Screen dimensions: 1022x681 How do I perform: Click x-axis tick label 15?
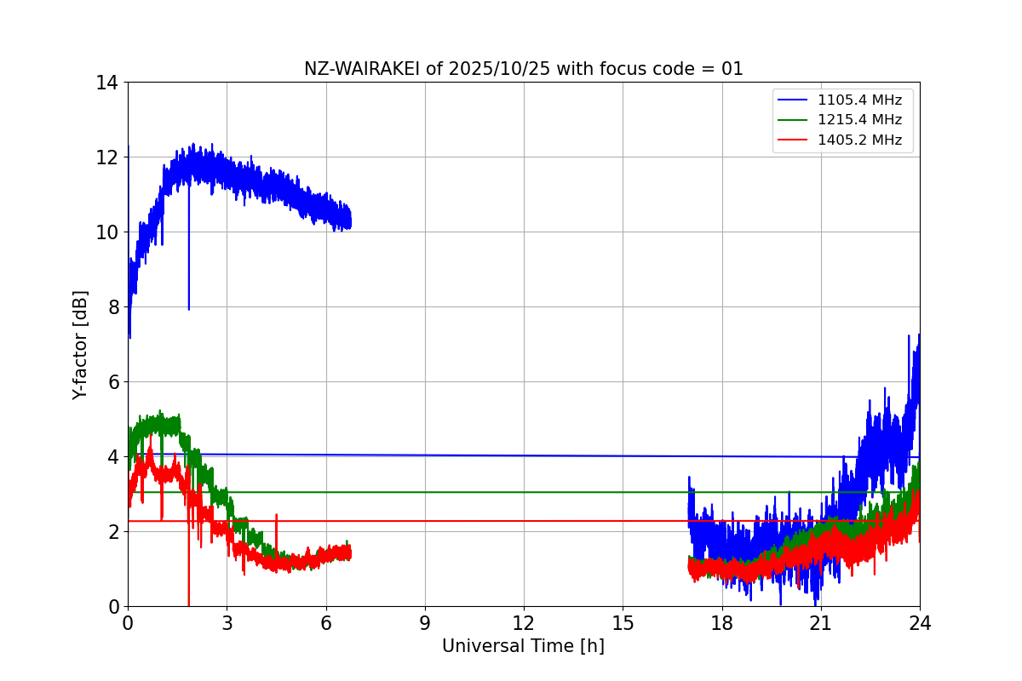(x=623, y=622)
